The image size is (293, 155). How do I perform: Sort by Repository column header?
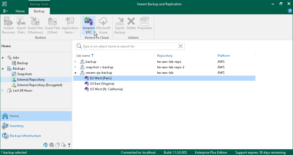pyautogui.click(x=165, y=56)
